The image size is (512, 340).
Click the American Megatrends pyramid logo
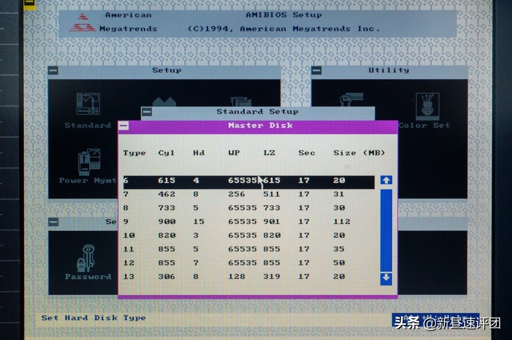(82, 23)
